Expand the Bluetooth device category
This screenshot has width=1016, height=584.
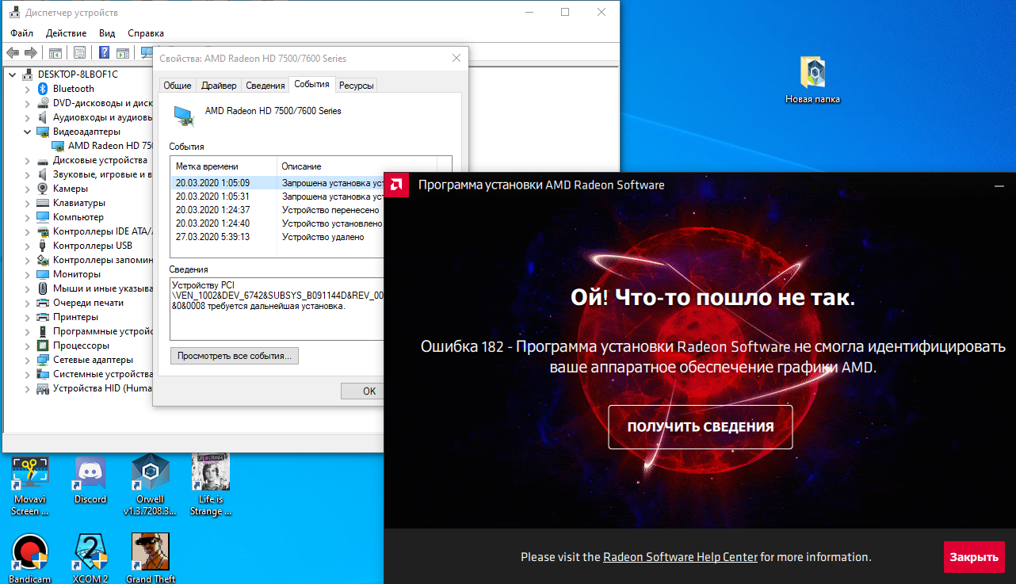coord(27,89)
